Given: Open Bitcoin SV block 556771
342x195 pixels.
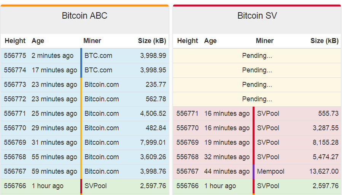Looking at the screenshot, I should pos(188,113).
